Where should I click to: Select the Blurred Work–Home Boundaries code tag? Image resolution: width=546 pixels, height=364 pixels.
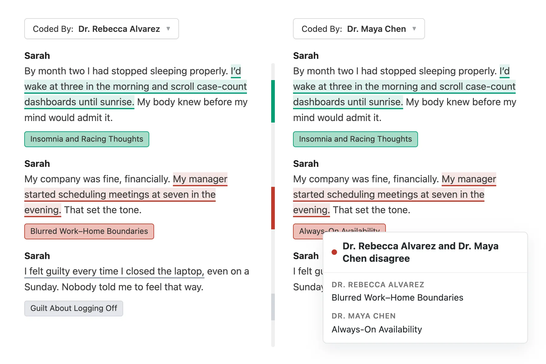pyautogui.click(x=89, y=231)
